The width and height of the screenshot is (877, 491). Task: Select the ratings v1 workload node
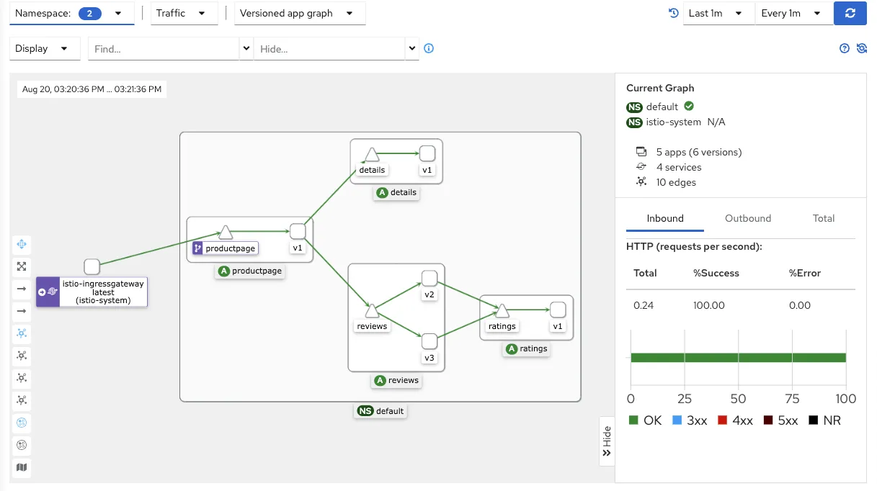pos(558,310)
